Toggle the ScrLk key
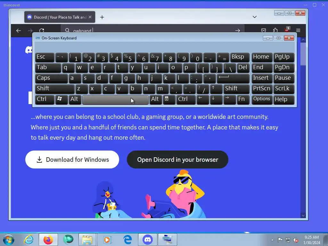The width and height of the screenshot is (328, 246). pyautogui.click(x=284, y=89)
